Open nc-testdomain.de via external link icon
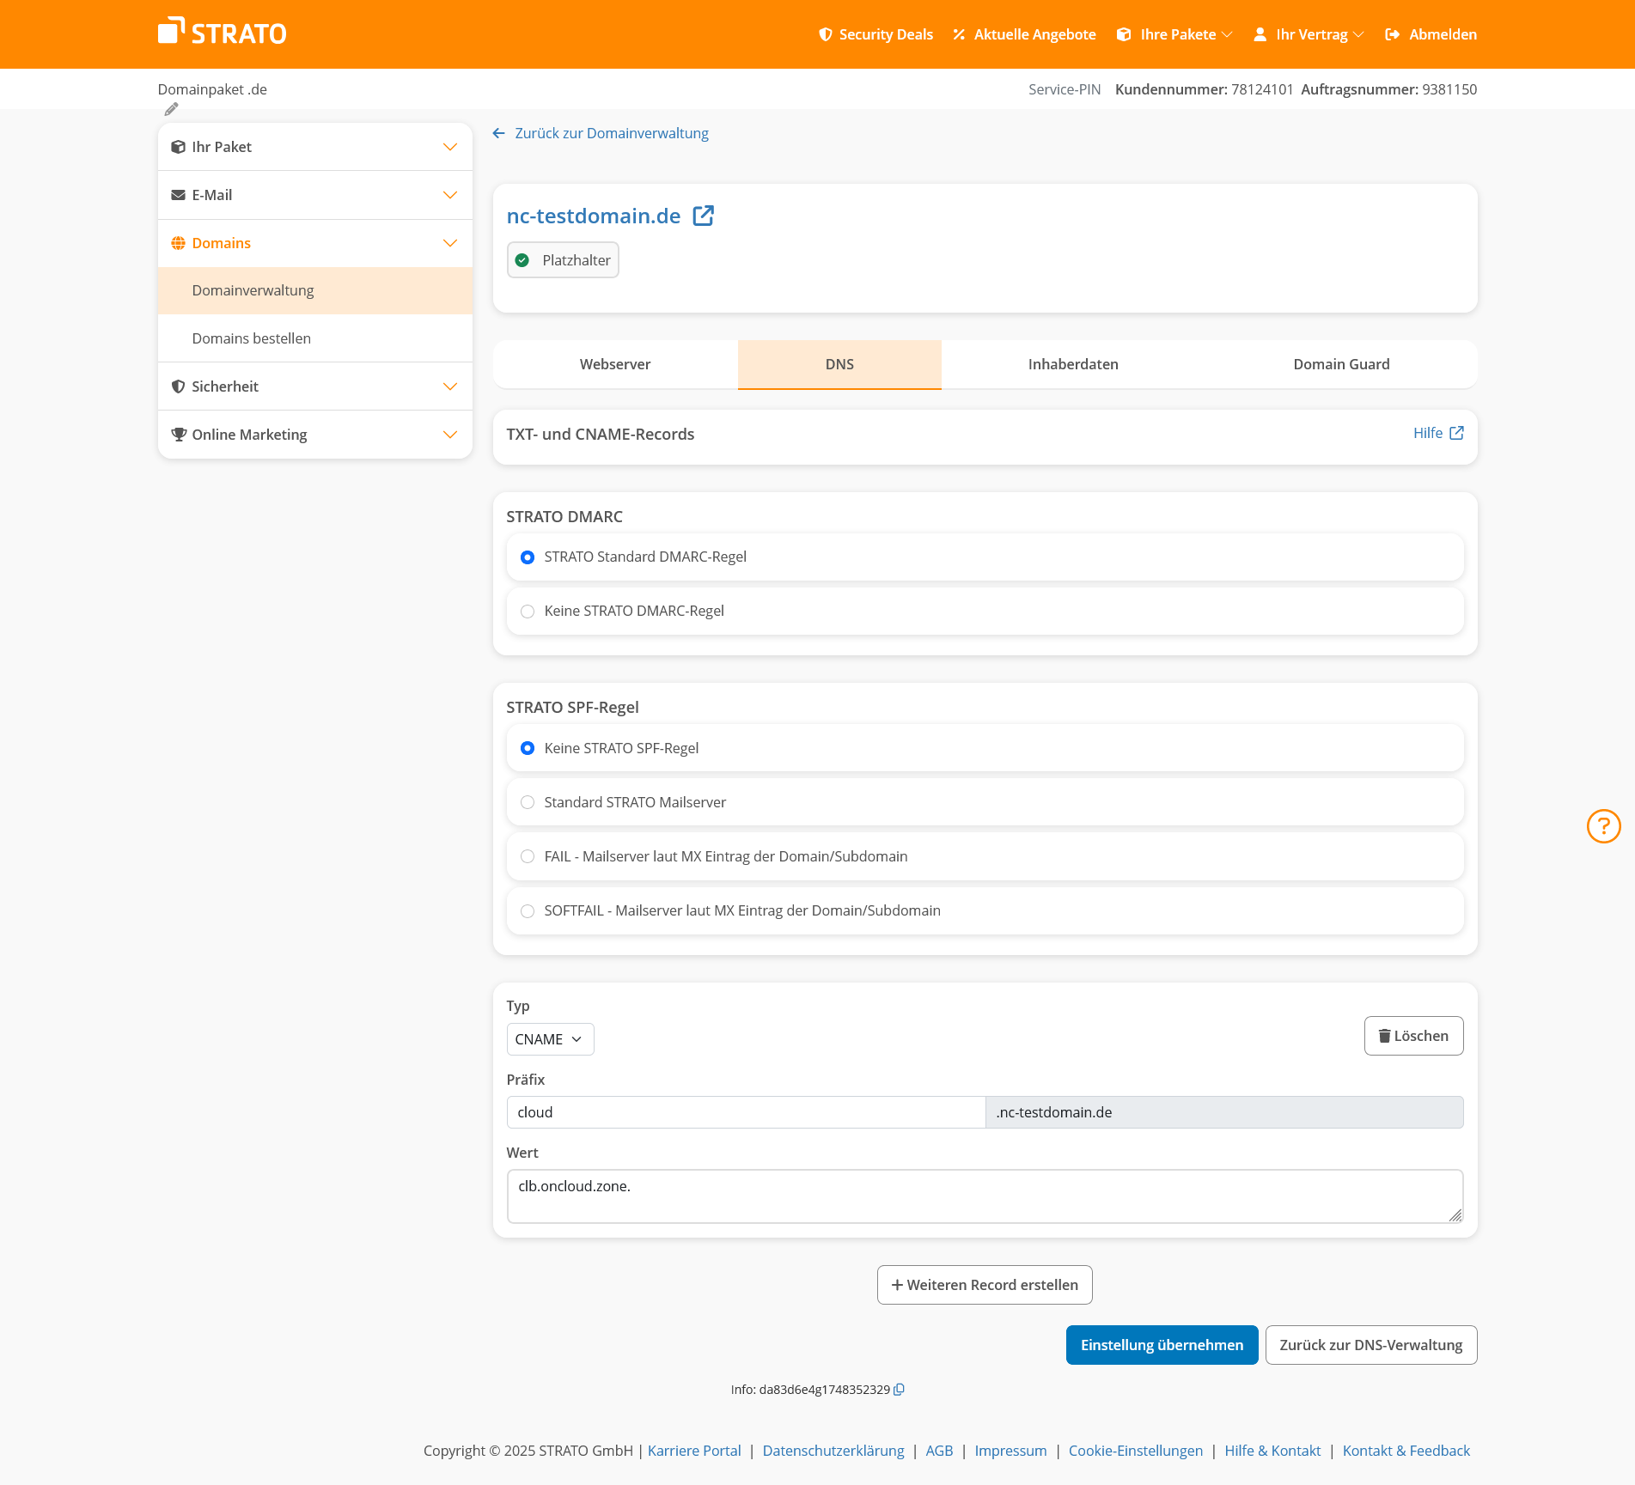The height and width of the screenshot is (1485, 1635). 704,216
